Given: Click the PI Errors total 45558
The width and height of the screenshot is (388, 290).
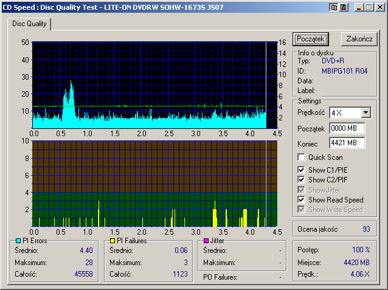Looking at the screenshot, I should [x=84, y=274].
